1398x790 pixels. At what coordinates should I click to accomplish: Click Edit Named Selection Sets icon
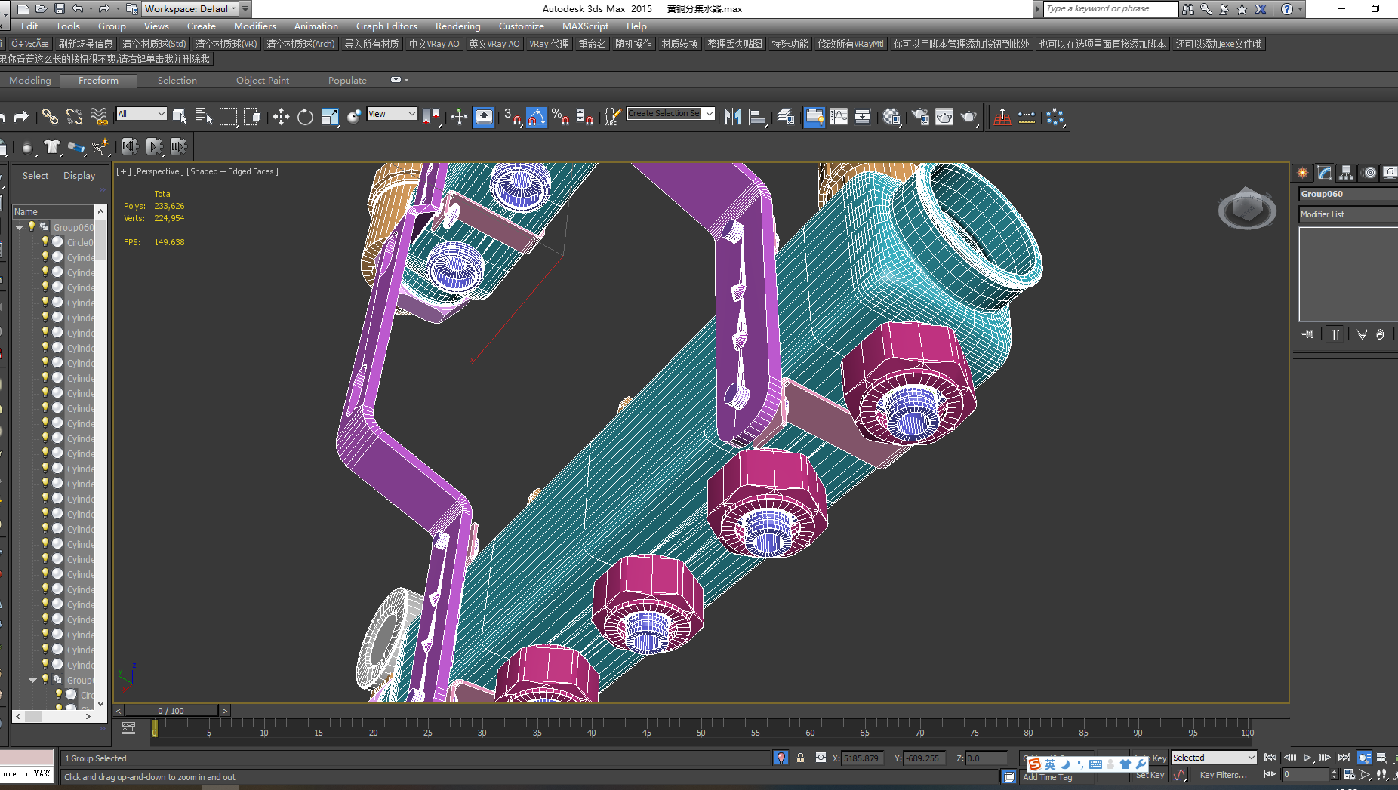click(612, 116)
